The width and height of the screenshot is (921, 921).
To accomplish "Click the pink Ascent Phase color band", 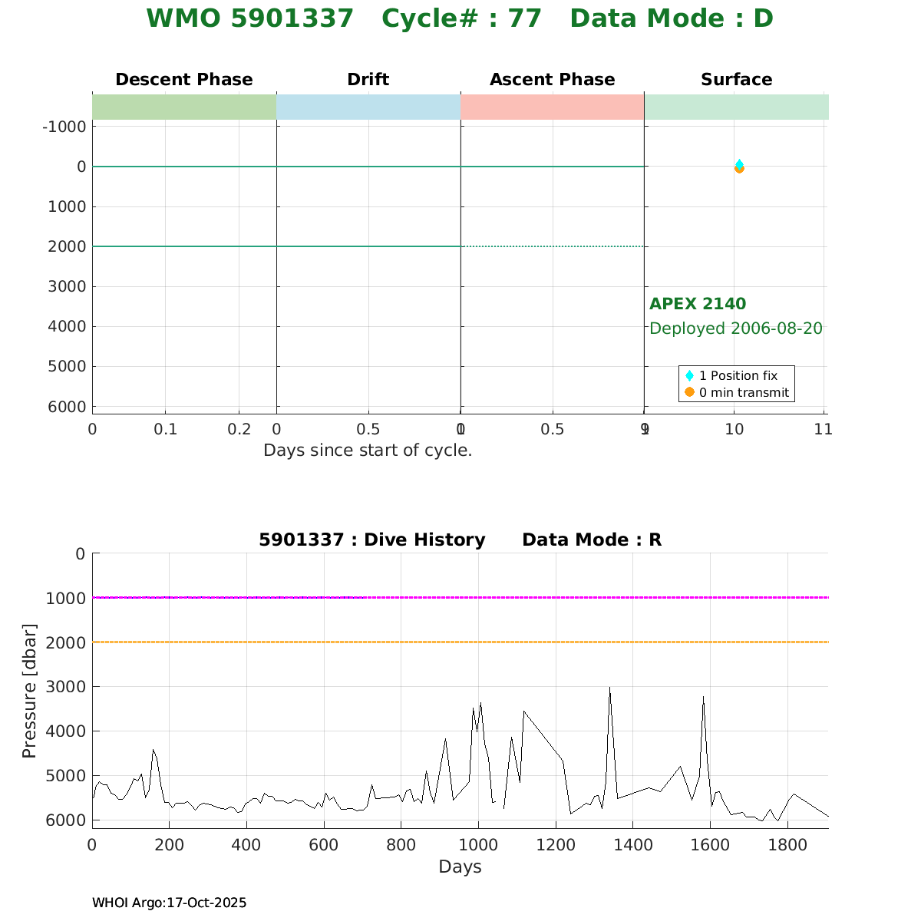I will 553,107.
